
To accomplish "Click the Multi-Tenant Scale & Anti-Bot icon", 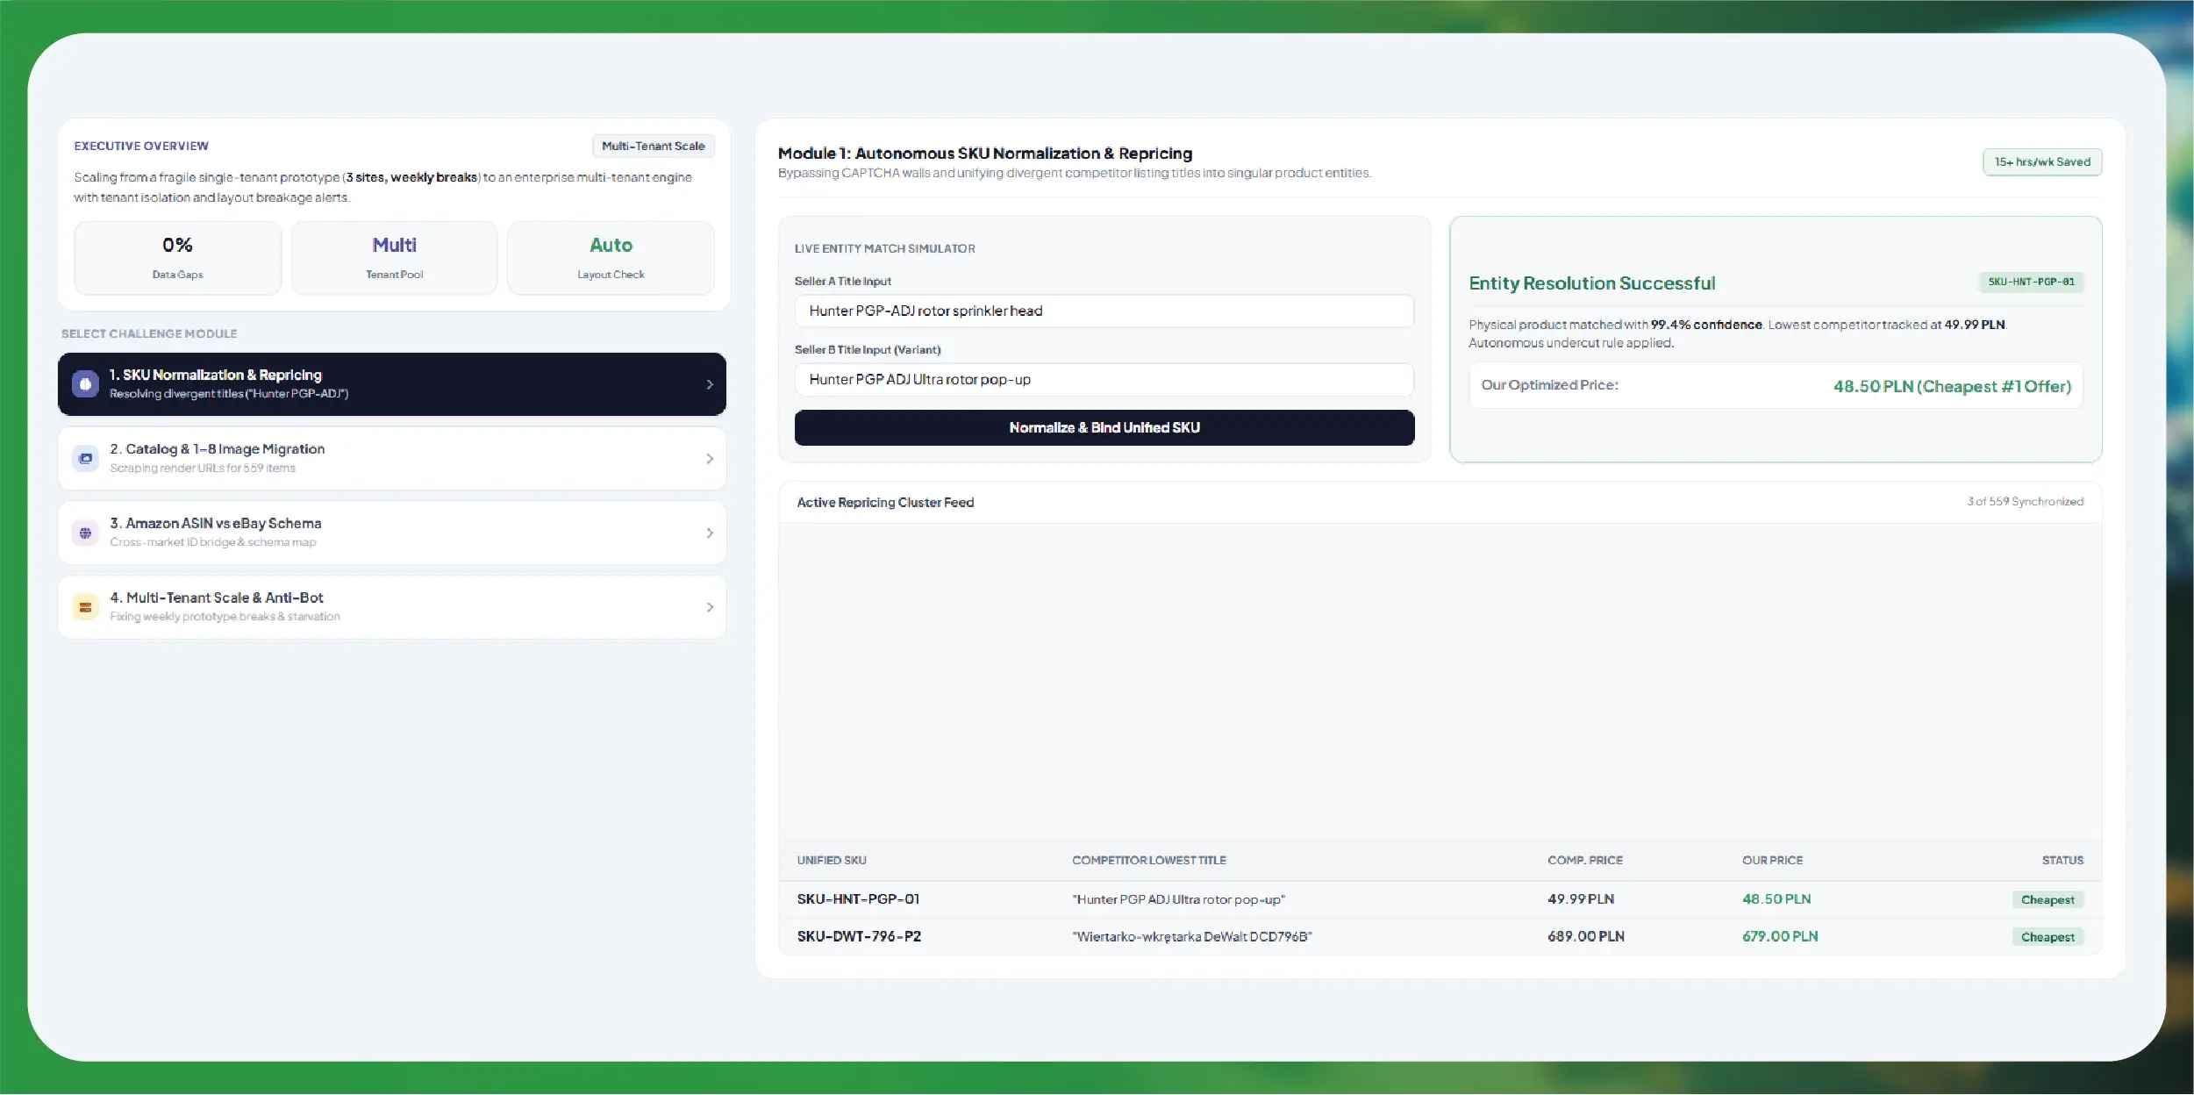I will click(85, 607).
